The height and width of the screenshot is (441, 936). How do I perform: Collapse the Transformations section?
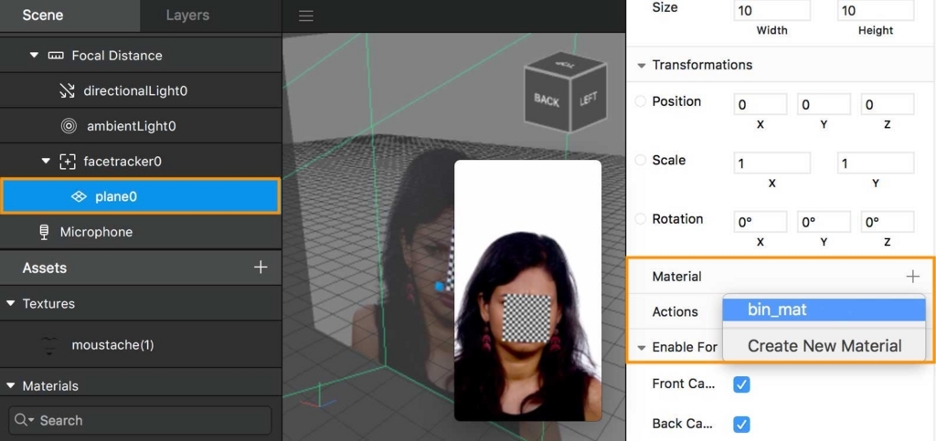642,65
